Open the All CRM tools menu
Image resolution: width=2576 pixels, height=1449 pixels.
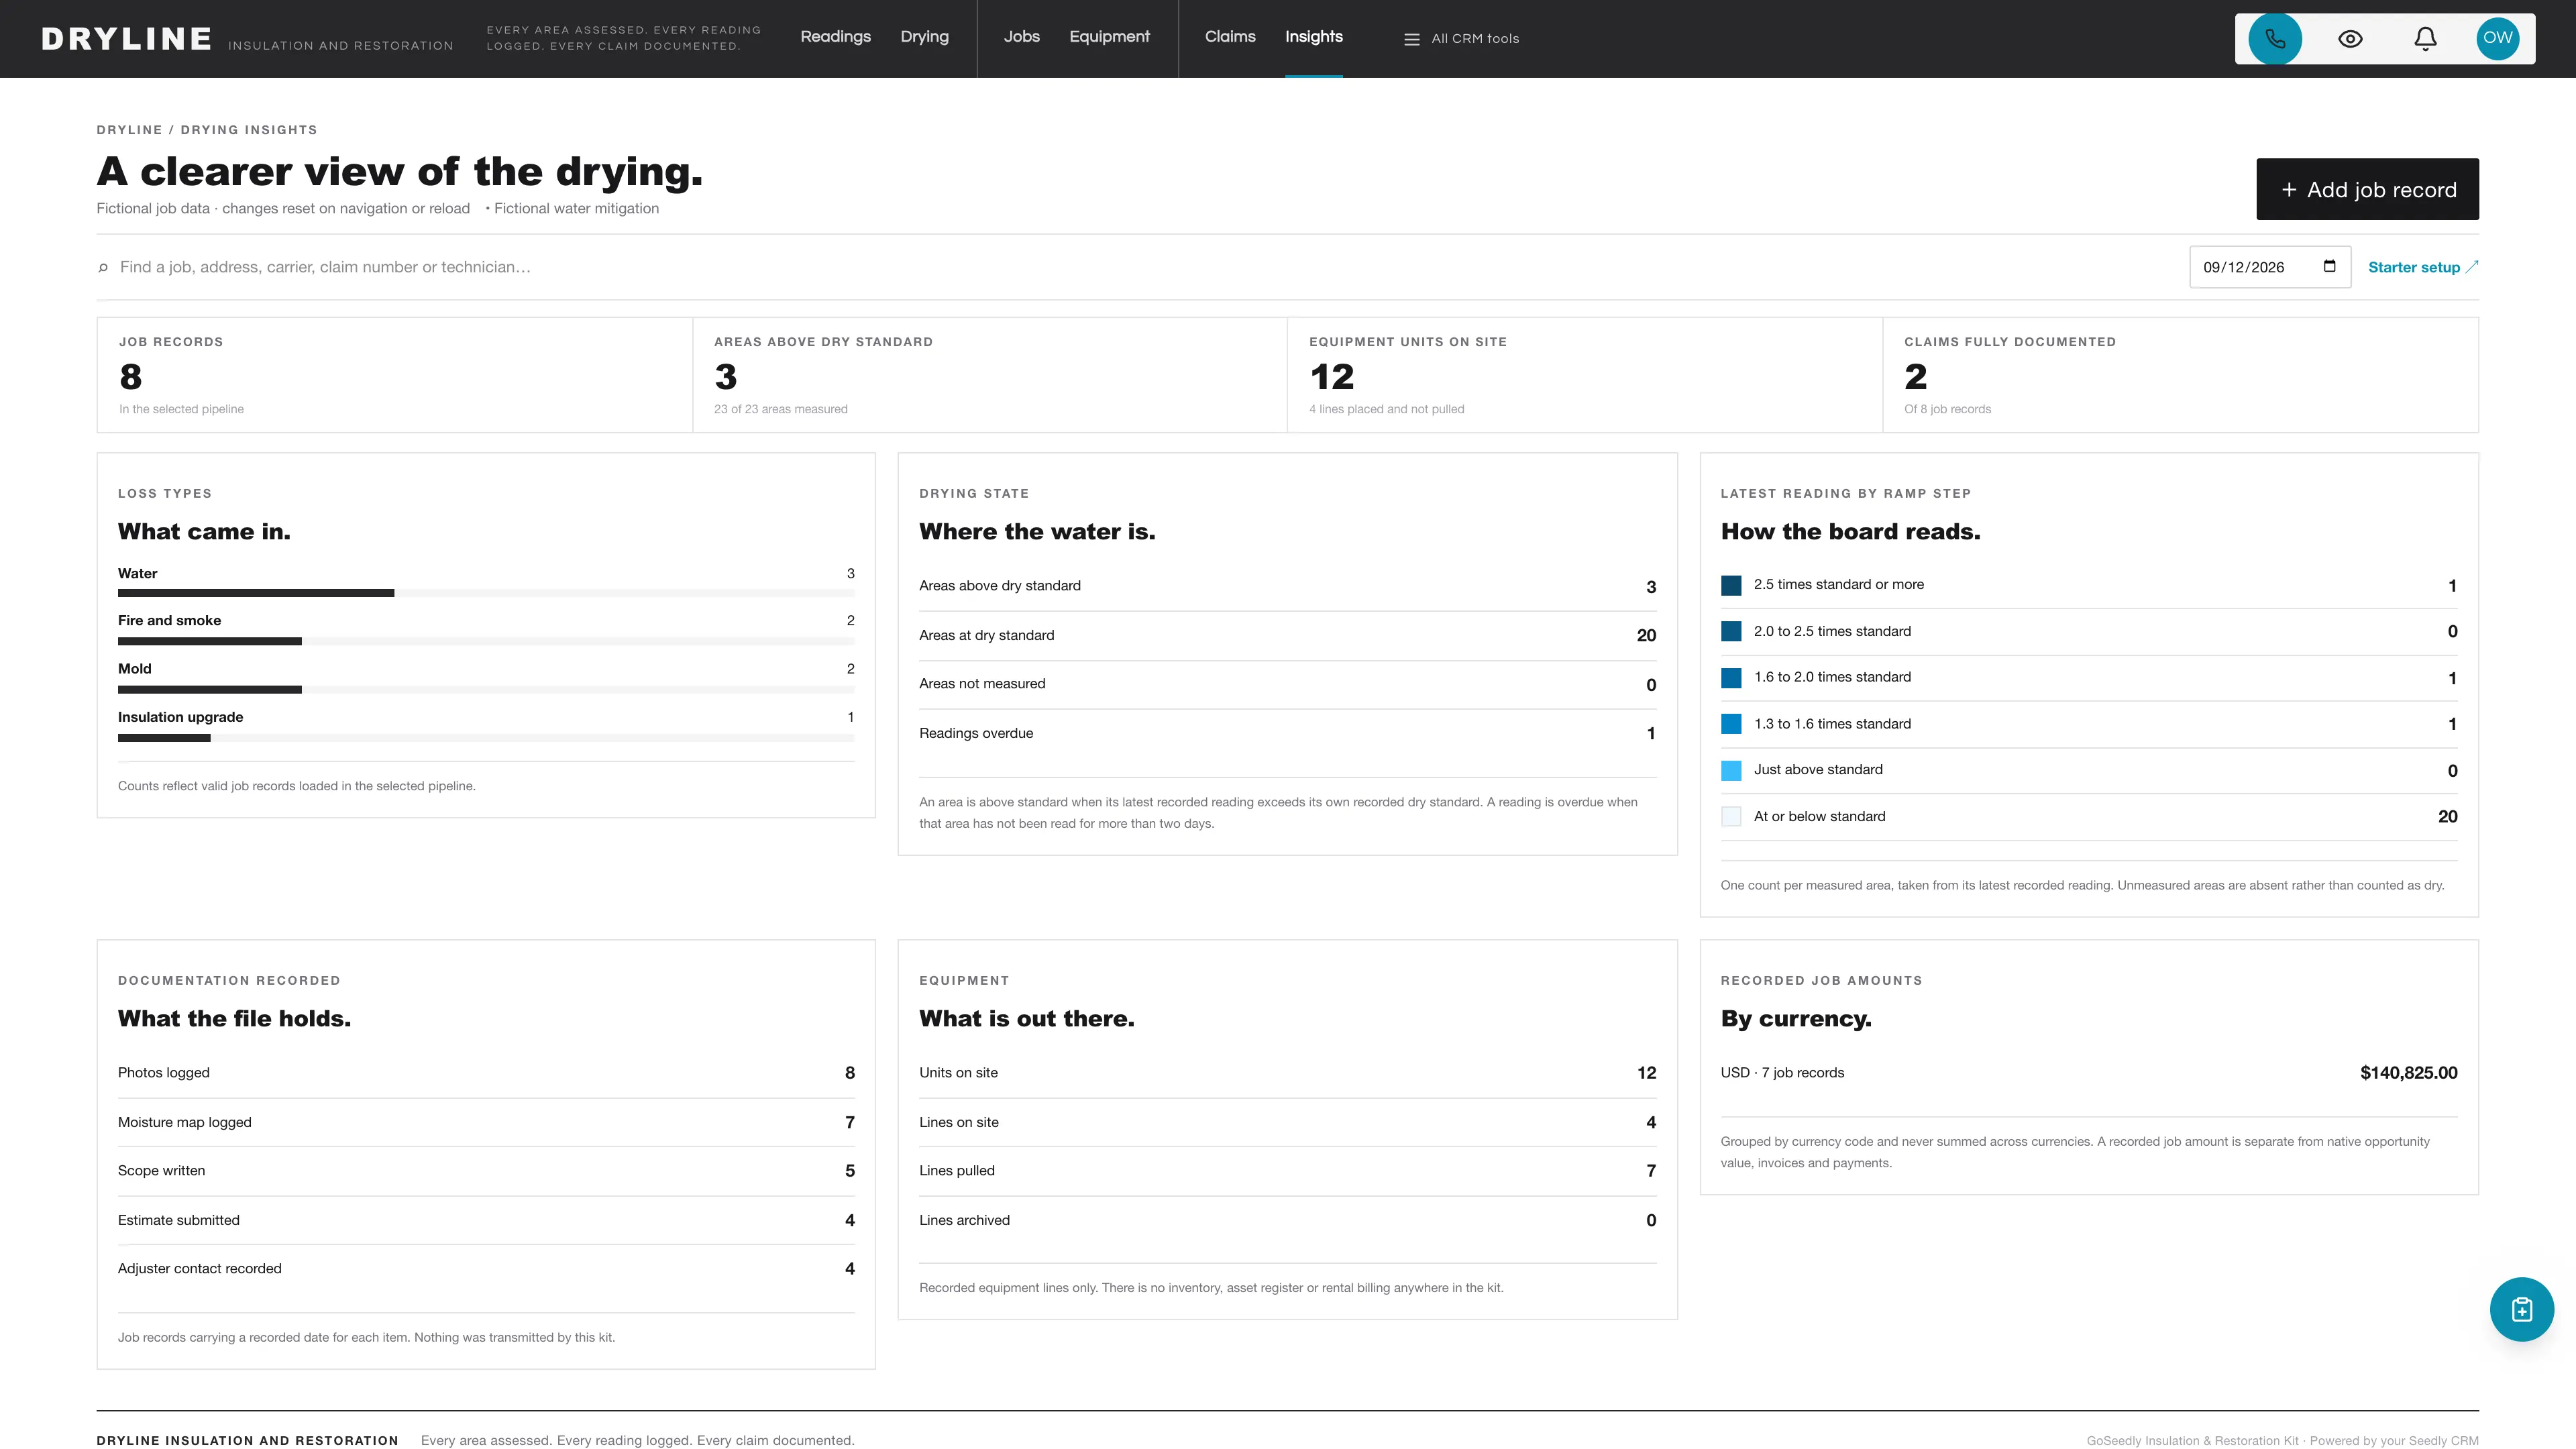(x=1462, y=39)
